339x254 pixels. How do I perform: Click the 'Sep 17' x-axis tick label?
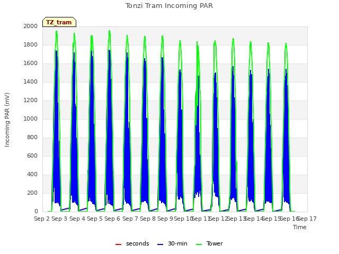(307, 219)
